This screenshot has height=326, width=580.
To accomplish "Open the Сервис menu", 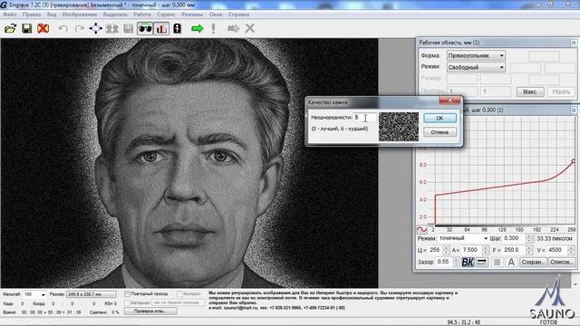I will point(166,14).
